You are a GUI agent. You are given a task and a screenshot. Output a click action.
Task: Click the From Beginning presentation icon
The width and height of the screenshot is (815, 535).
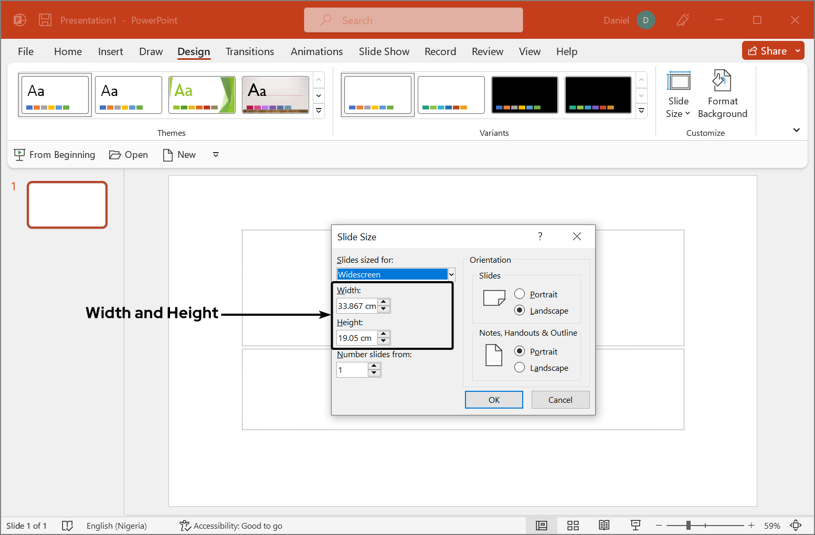19,155
